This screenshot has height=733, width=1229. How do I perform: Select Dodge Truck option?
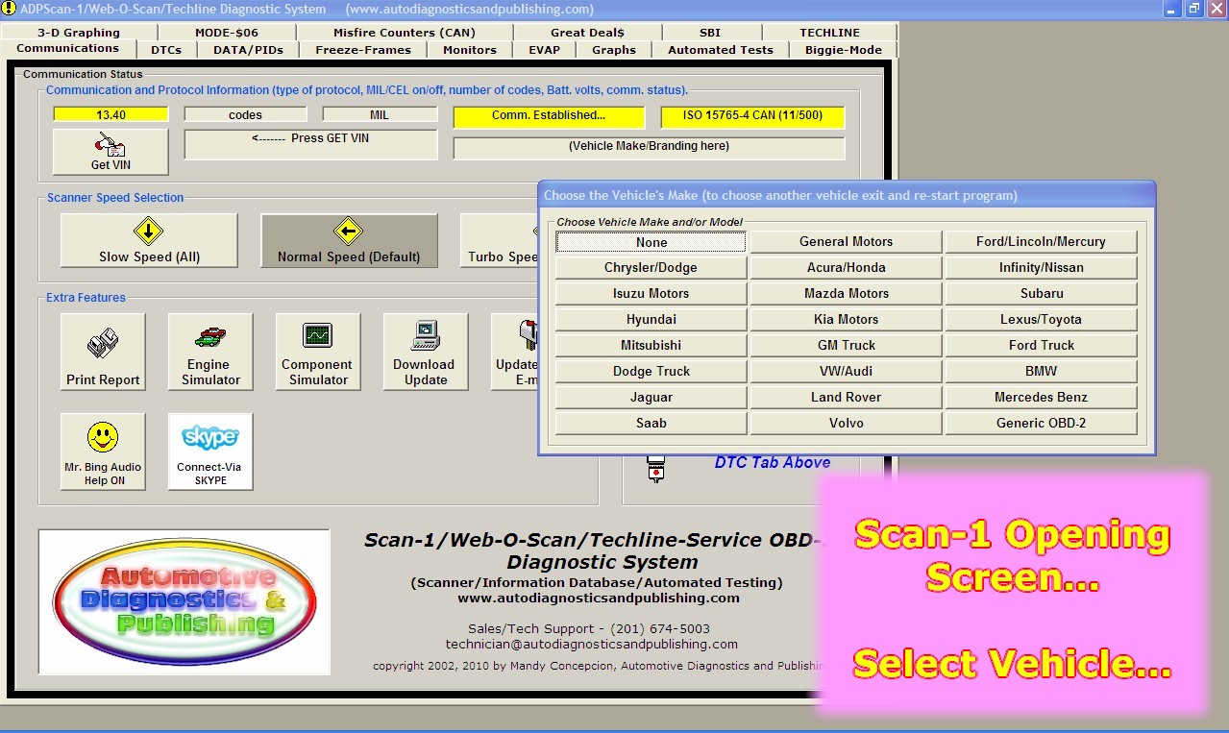(x=651, y=372)
